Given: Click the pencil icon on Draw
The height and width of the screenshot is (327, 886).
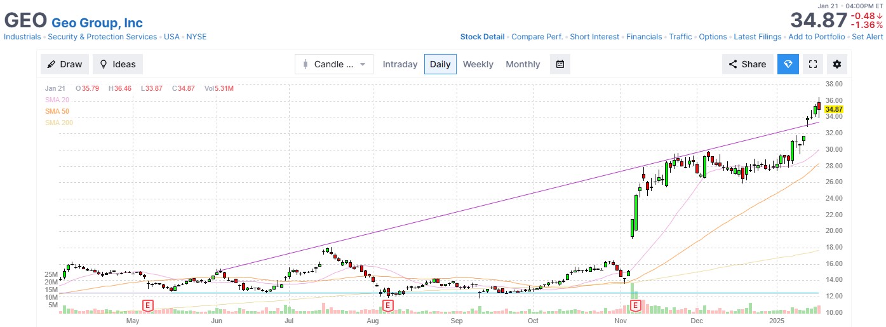Looking at the screenshot, I should (51, 64).
